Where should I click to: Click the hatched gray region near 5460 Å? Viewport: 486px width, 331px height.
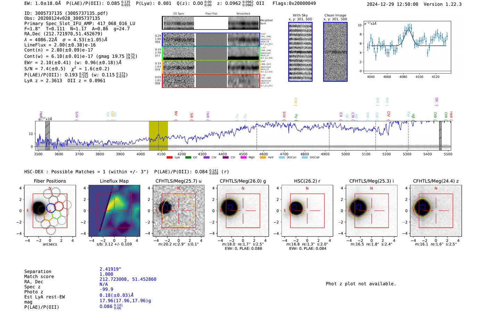click(x=440, y=135)
